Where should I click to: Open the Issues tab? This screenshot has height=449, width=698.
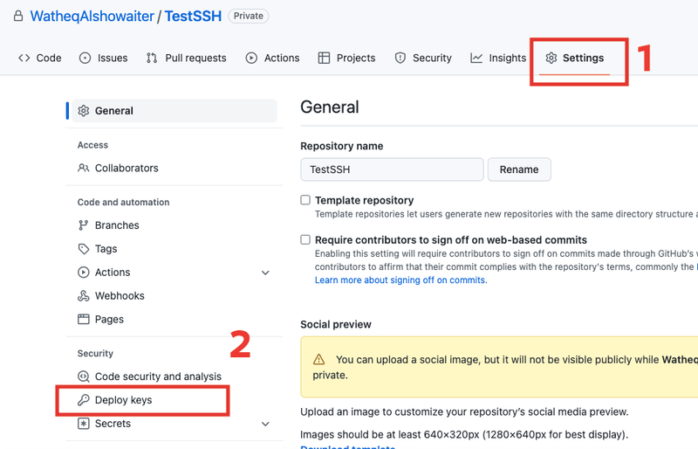click(103, 59)
